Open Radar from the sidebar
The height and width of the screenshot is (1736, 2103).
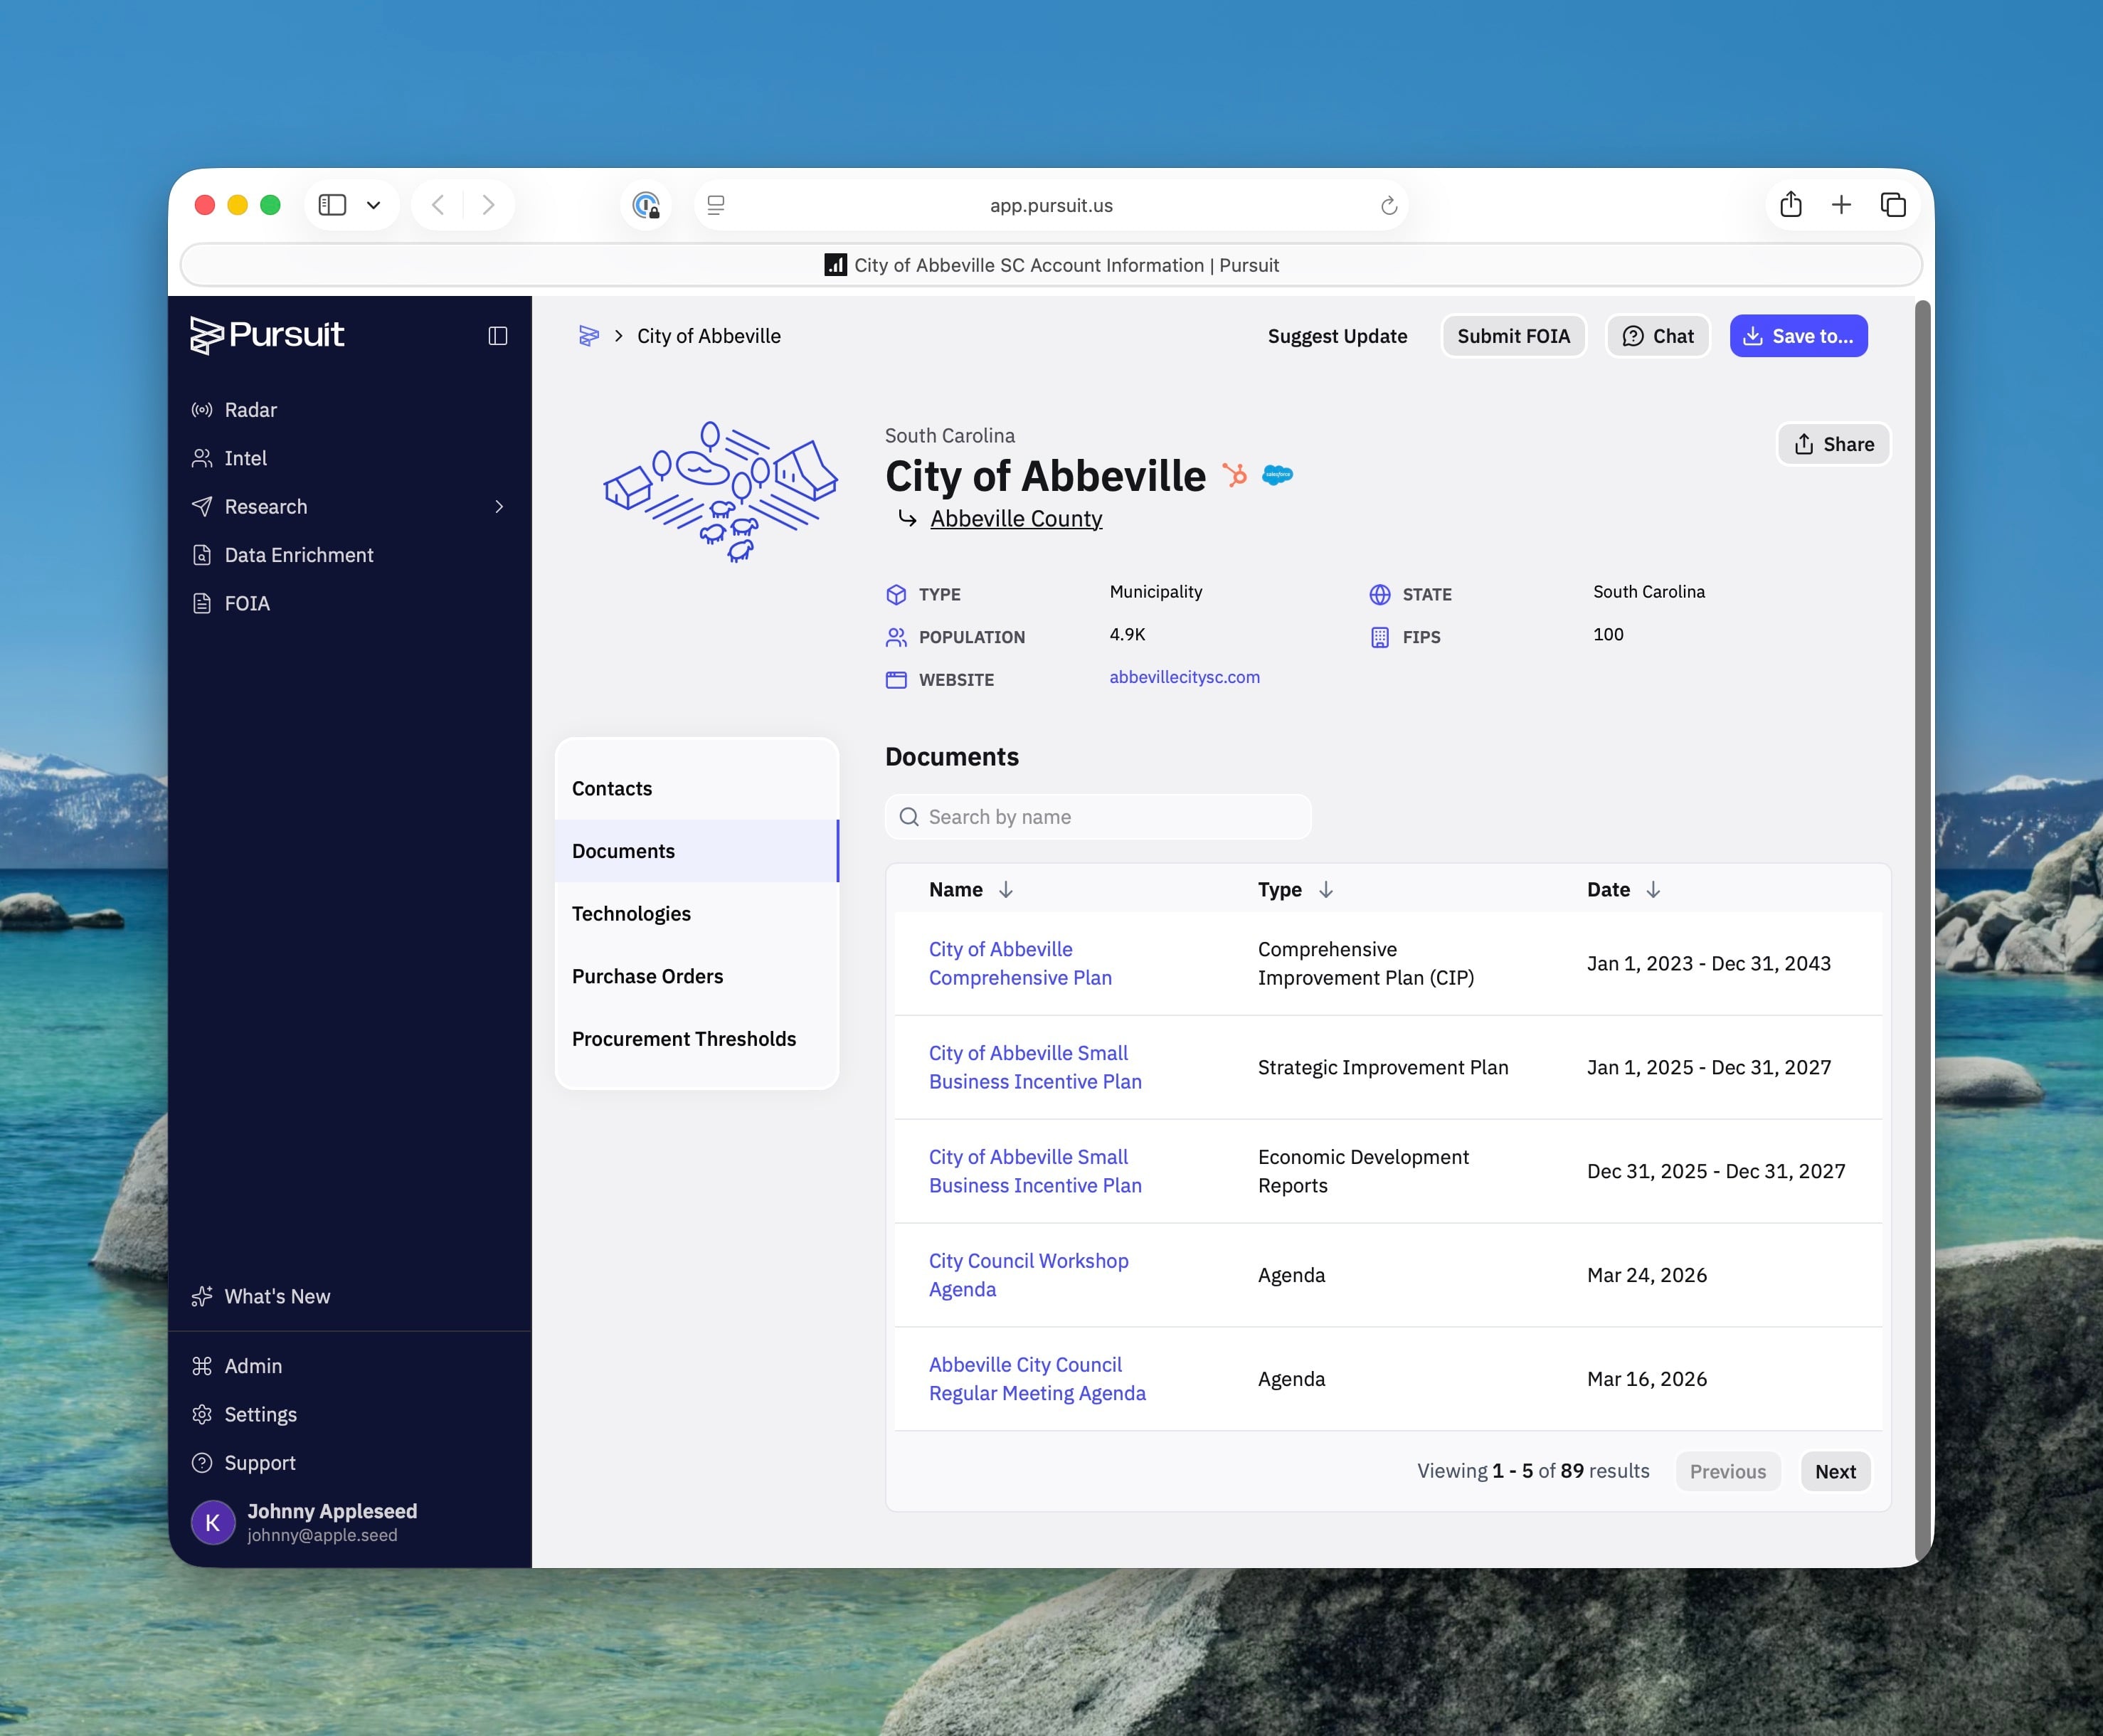coord(250,410)
